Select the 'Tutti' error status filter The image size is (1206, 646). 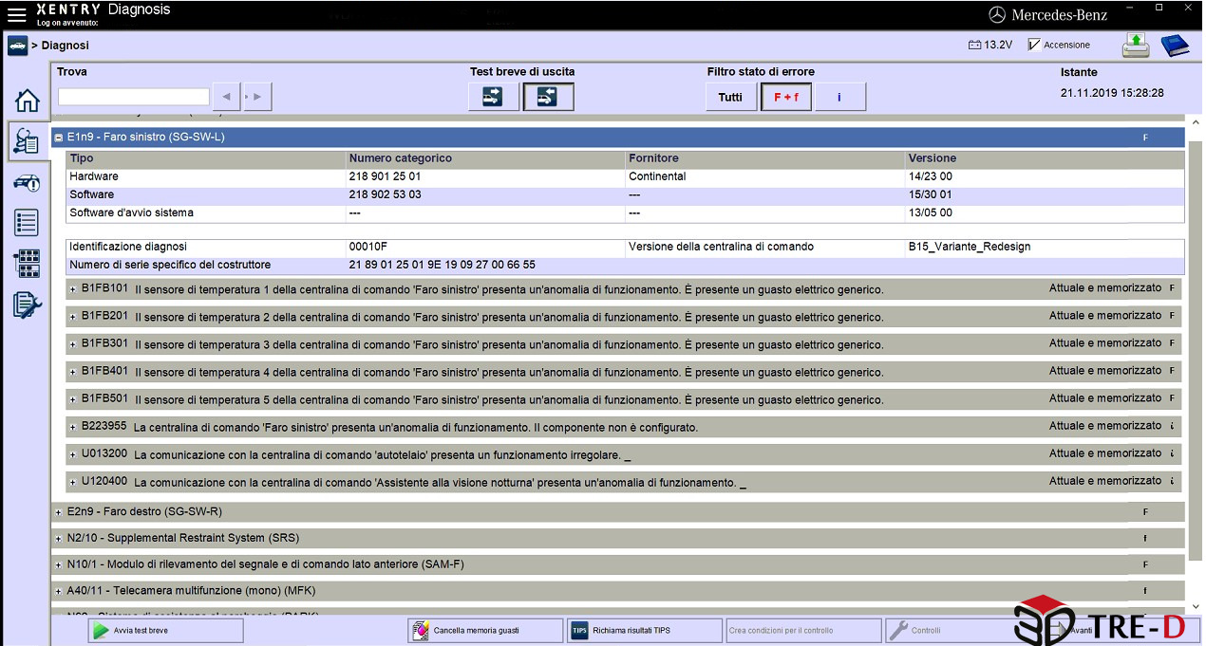click(730, 97)
